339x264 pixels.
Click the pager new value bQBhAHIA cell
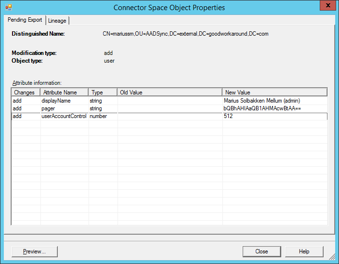point(262,108)
